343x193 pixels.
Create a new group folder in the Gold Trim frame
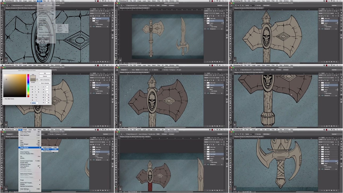(331, 190)
